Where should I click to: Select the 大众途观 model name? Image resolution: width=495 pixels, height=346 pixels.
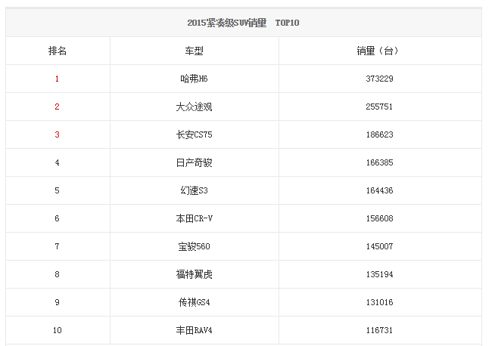(x=194, y=107)
